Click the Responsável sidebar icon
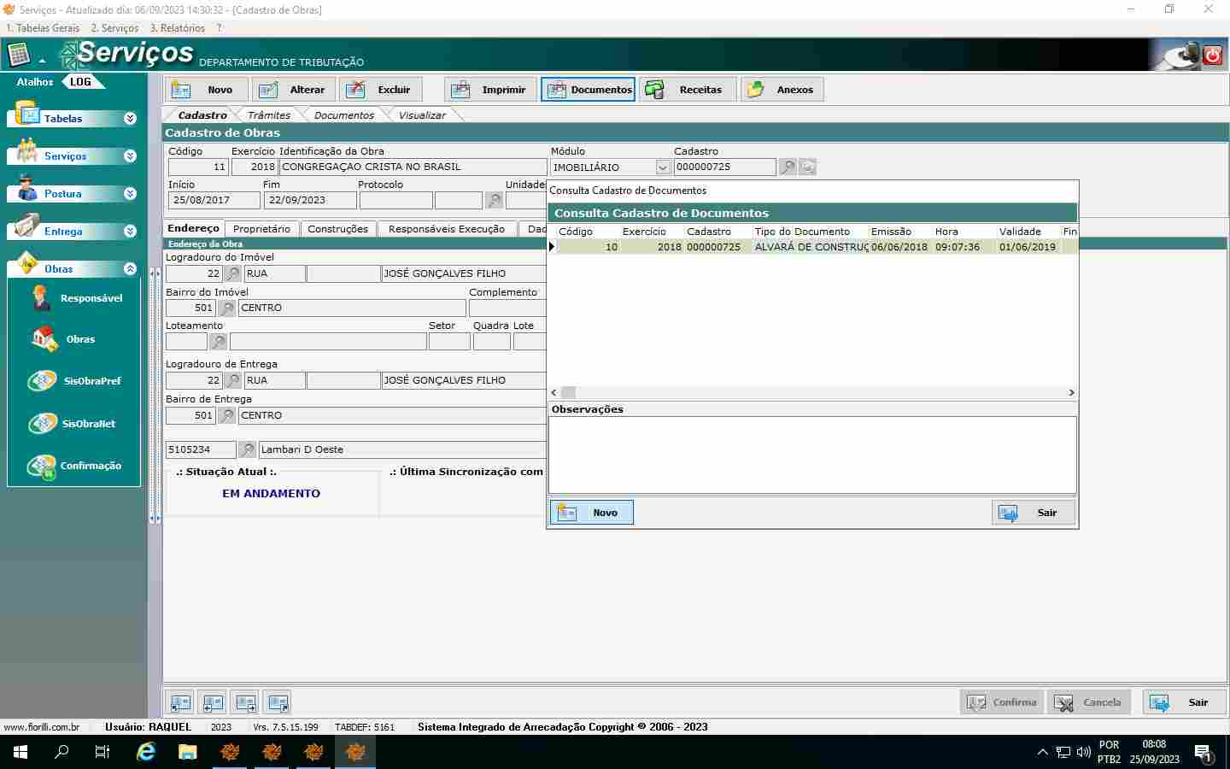This screenshot has height=769, width=1230. coord(41,298)
